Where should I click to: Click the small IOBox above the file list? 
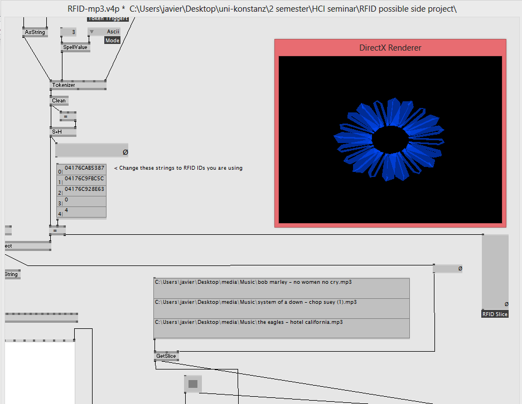[x=448, y=268]
